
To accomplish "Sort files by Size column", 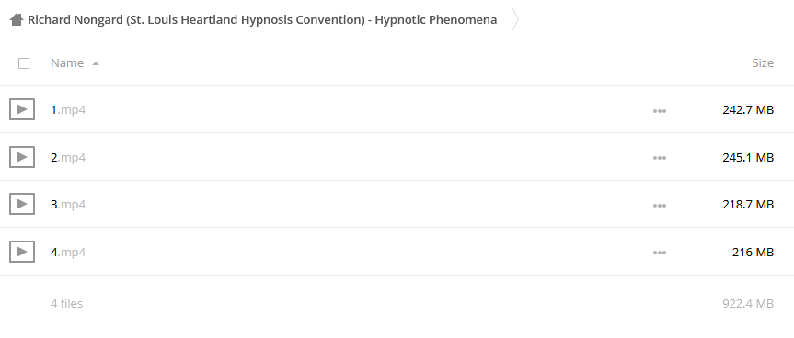I will (x=763, y=63).
